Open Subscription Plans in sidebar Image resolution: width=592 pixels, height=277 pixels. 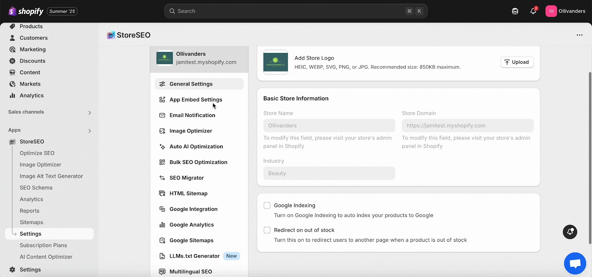[43, 245]
